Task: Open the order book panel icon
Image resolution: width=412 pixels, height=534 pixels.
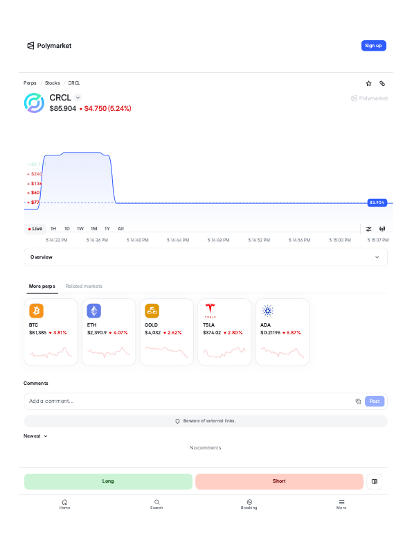Action: pos(375,481)
